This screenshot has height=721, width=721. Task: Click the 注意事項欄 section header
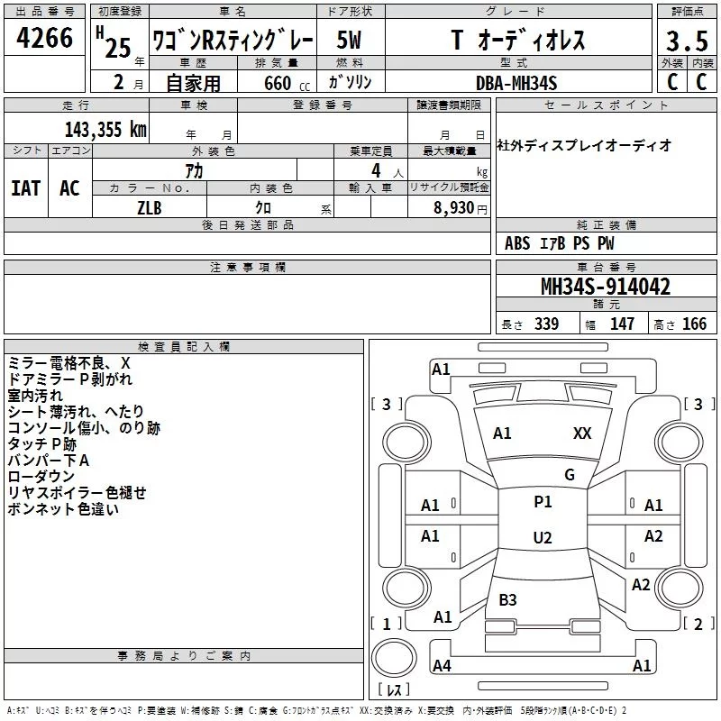coord(247,267)
